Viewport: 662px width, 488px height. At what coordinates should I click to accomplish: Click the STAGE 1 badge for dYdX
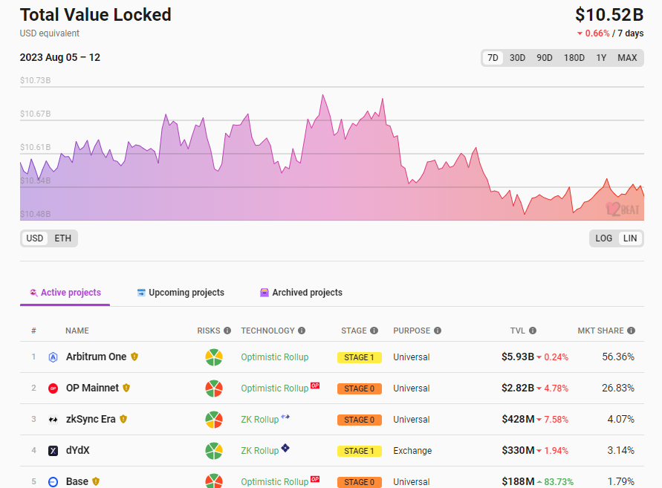click(x=359, y=451)
